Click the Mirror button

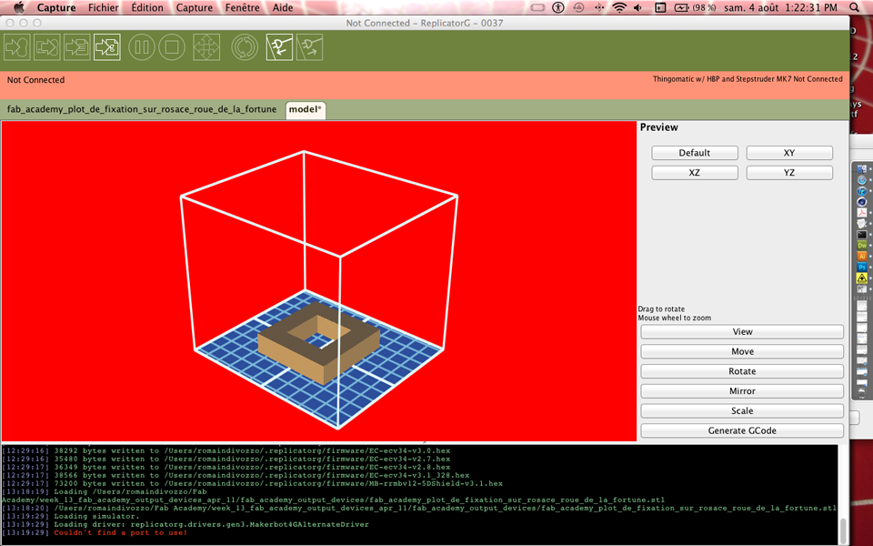click(742, 391)
